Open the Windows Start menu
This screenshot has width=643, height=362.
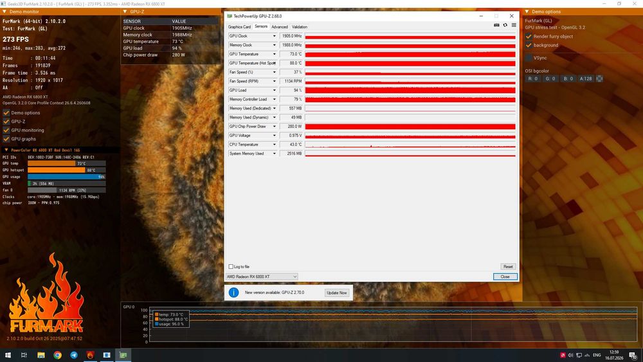[8, 355]
